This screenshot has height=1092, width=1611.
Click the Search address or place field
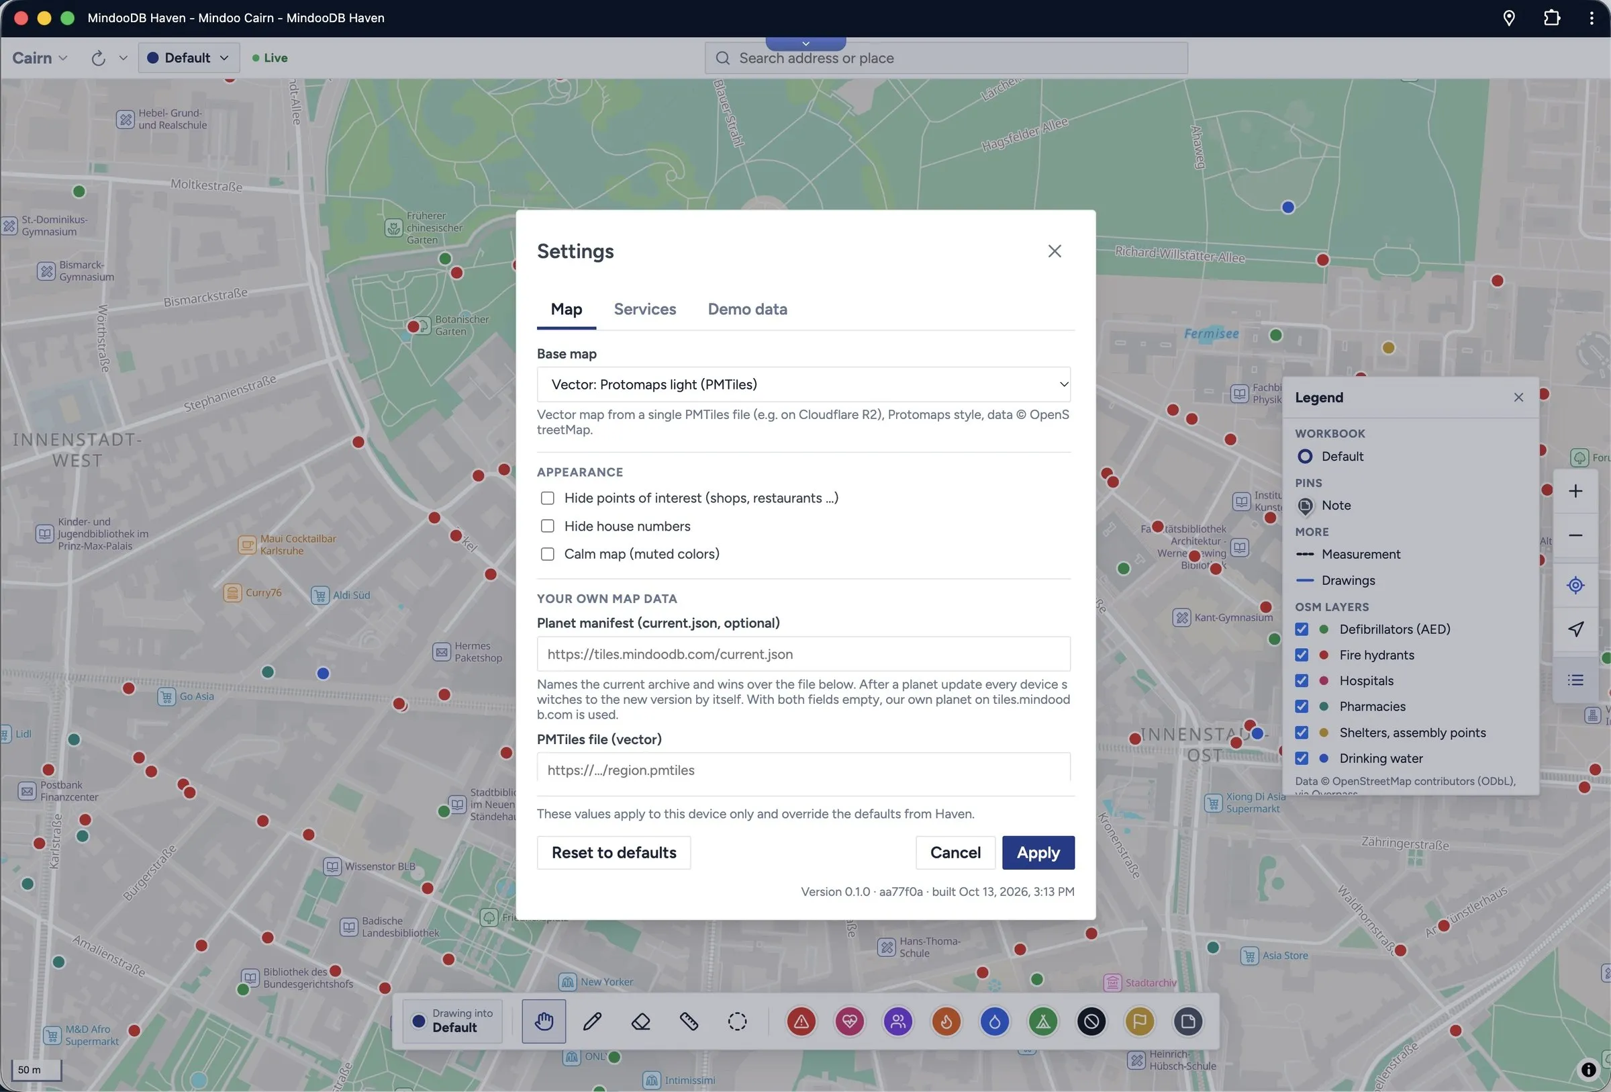(946, 58)
